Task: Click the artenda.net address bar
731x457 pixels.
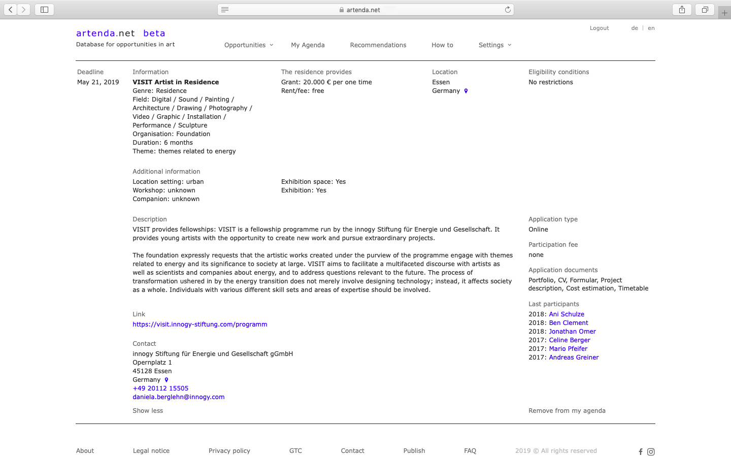Action: click(363, 10)
